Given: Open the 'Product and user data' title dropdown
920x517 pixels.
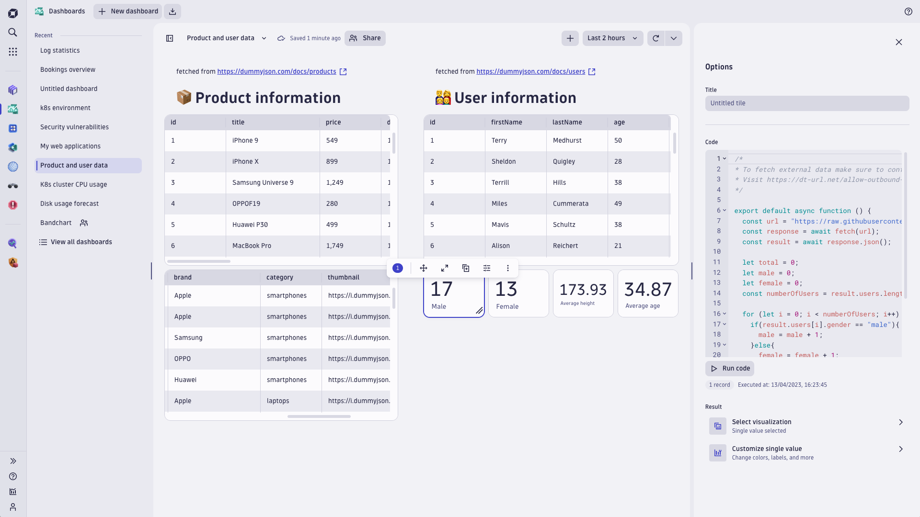Looking at the screenshot, I should click(x=264, y=38).
